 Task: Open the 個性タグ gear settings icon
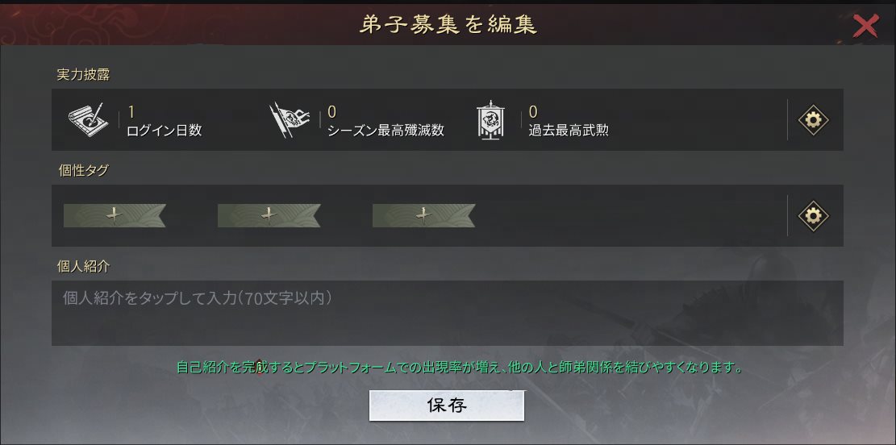coord(813,216)
